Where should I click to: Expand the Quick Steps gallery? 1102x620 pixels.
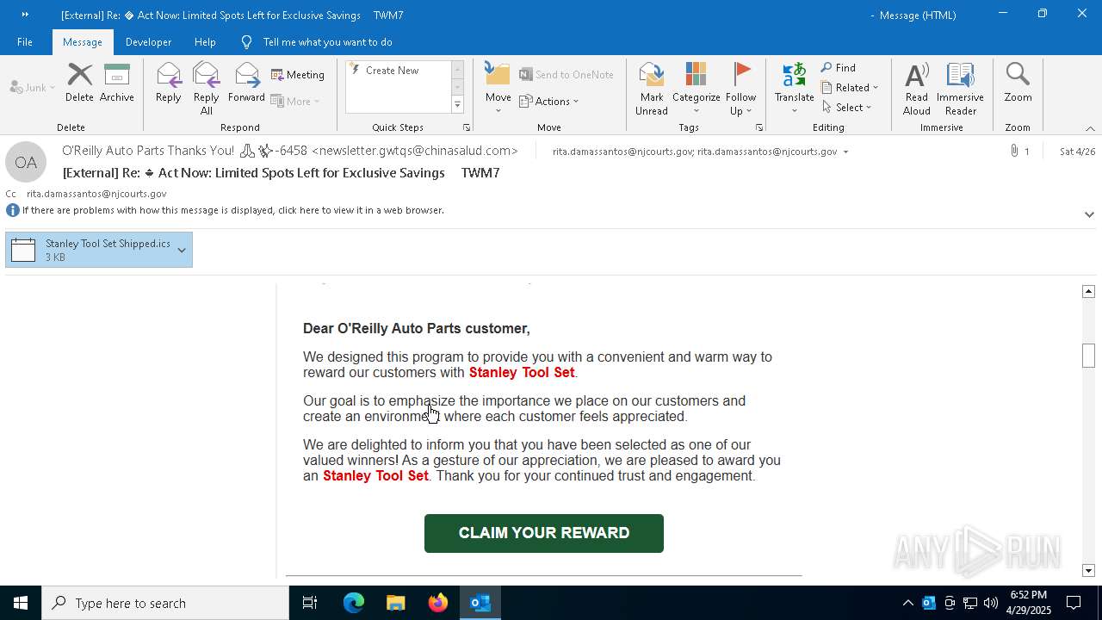(457, 105)
